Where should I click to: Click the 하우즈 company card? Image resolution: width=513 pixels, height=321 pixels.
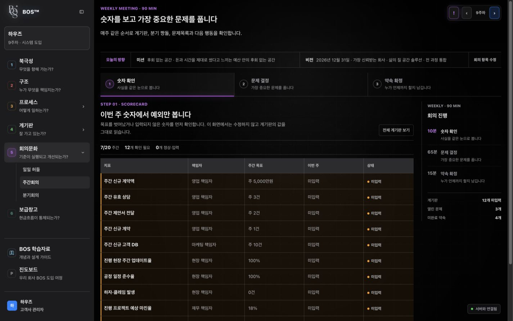point(47,38)
